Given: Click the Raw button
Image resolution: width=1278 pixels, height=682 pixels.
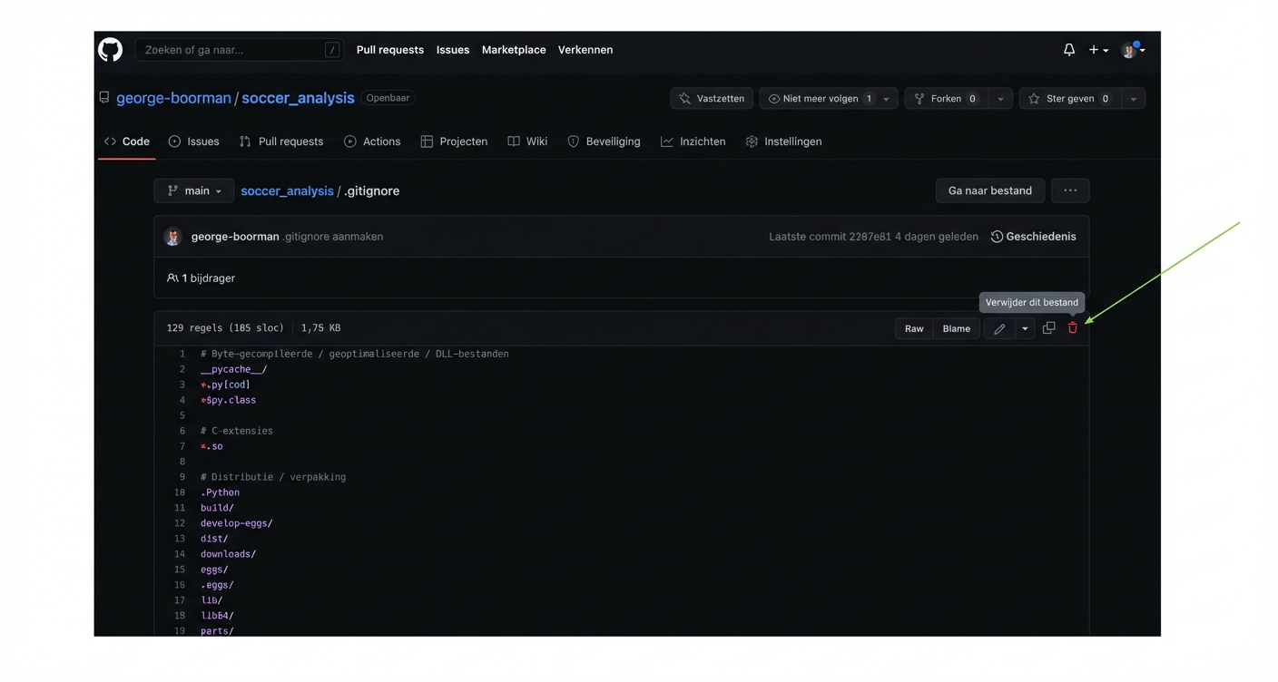Looking at the screenshot, I should pyautogui.click(x=914, y=328).
